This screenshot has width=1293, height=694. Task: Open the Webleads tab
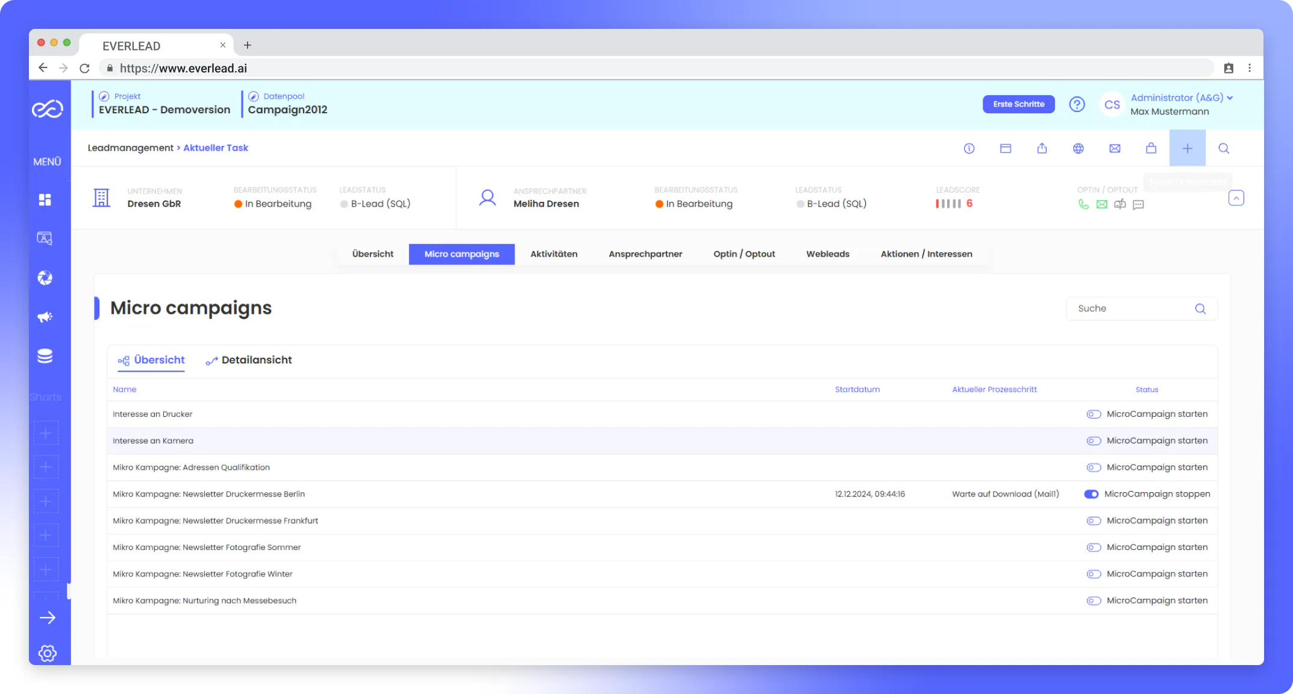tap(828, 254)
